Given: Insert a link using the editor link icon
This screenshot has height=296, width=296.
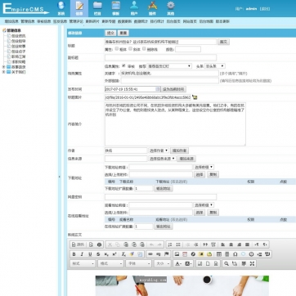Looking at the screenshot, I should click(150, 254).
